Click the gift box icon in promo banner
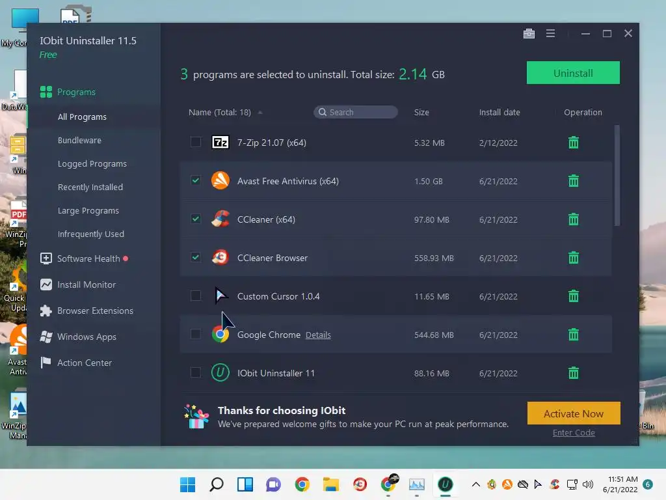The image size is (666, 500). (x=196, y=416)
